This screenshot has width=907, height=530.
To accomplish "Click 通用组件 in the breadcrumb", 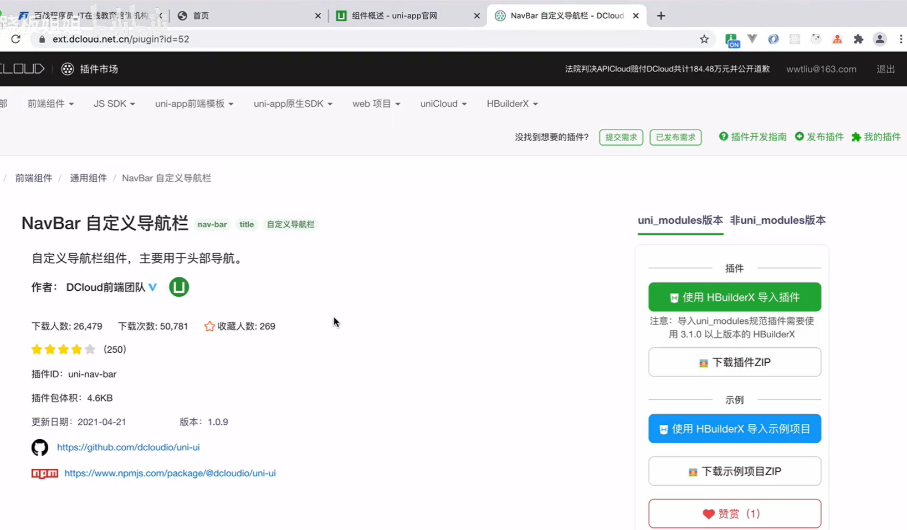I will 88,178.
